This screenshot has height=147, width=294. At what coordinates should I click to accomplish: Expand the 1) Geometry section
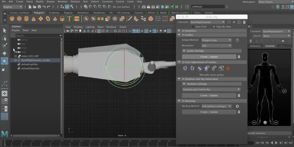(x=179, y=31)
